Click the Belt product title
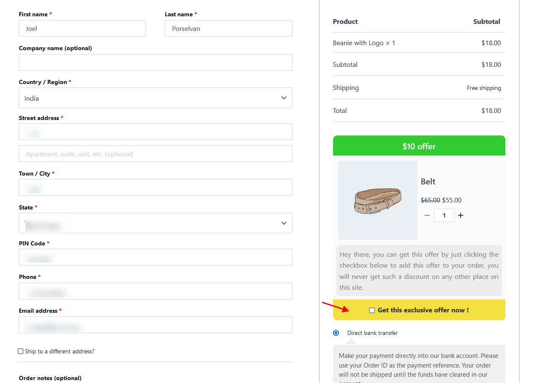This screenshot has width=551, height=383. 428,181
